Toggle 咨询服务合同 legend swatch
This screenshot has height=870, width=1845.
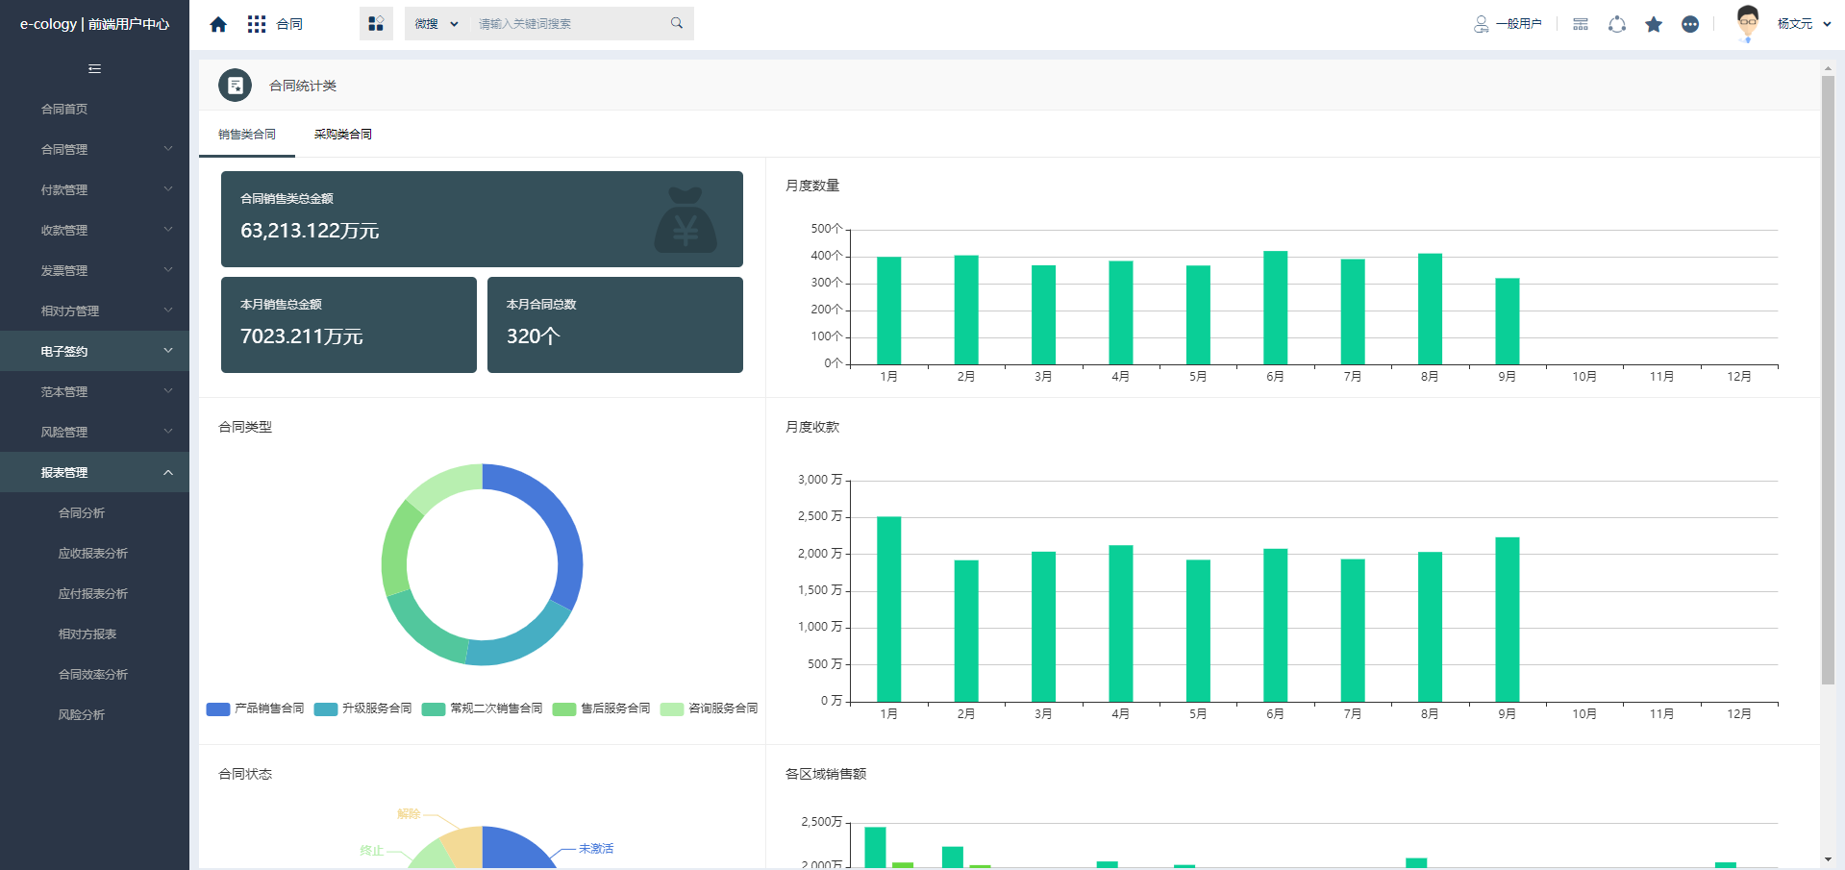tap(672, 709)
